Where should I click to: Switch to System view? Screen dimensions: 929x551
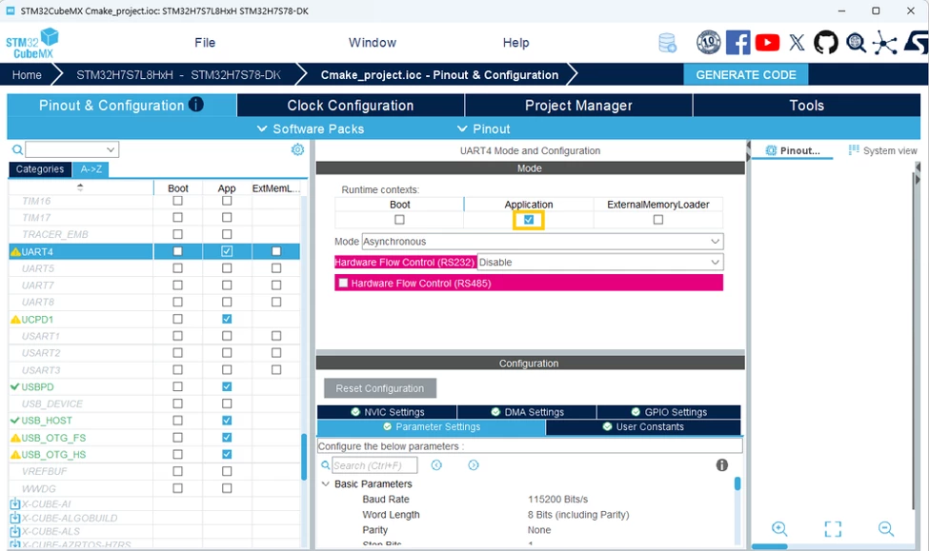(882, 150)
